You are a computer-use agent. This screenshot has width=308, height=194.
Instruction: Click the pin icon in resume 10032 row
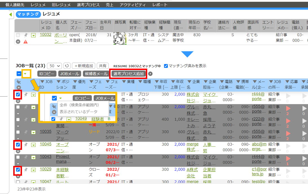(26, 35)
